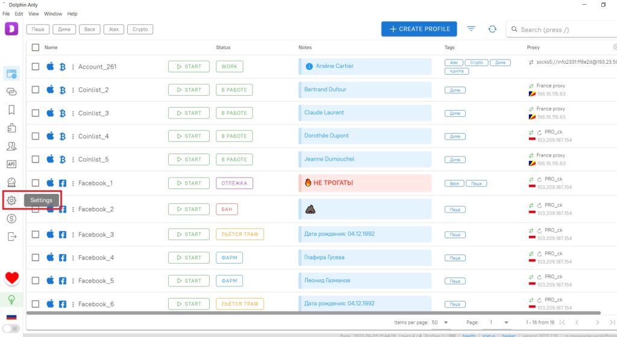The image size is (617, 337).
Task: Click the Create Profile button
Action: point(419,29)
